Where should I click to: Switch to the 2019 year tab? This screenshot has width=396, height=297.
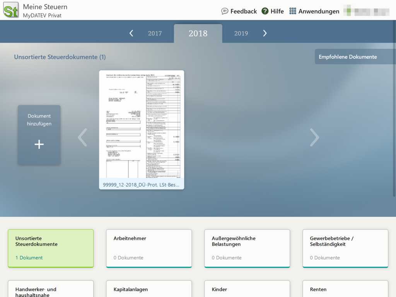pos(241,33)
